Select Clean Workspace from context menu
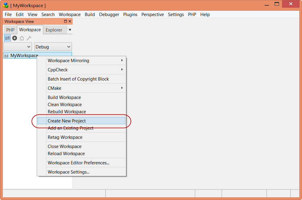This screenshot has width=302, height=200. point(82,105)
